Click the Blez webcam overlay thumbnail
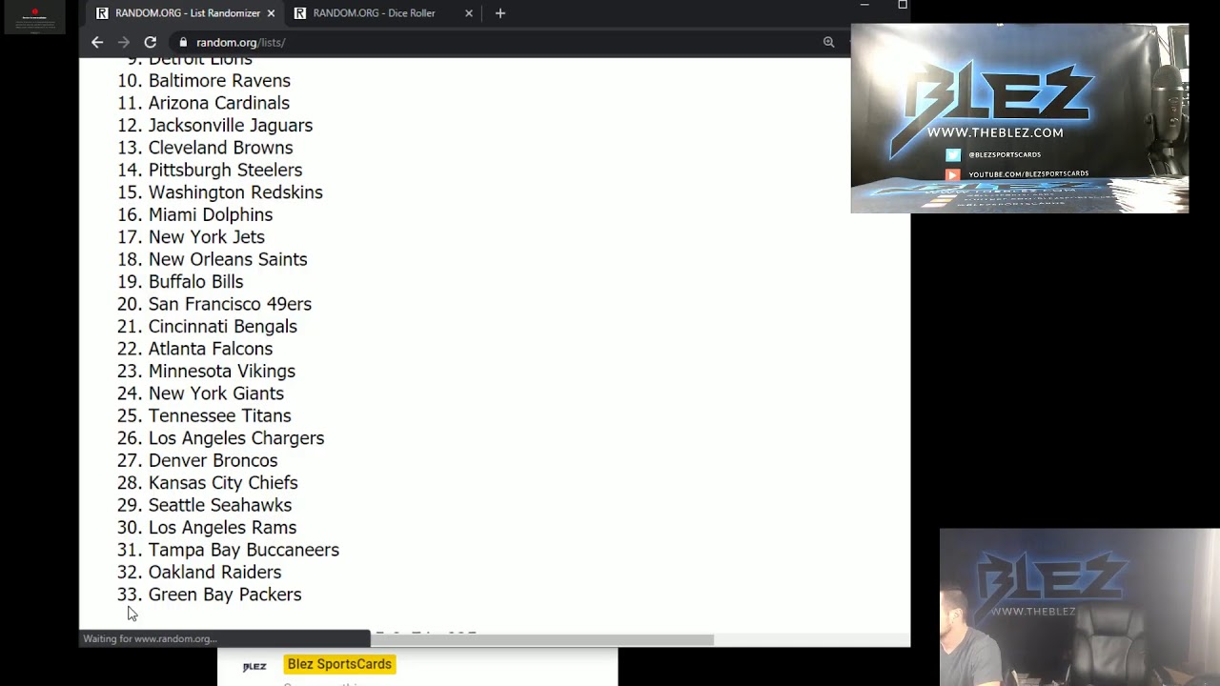Viewport: 1220px width, 686px height. click(x=1020, y=118)
